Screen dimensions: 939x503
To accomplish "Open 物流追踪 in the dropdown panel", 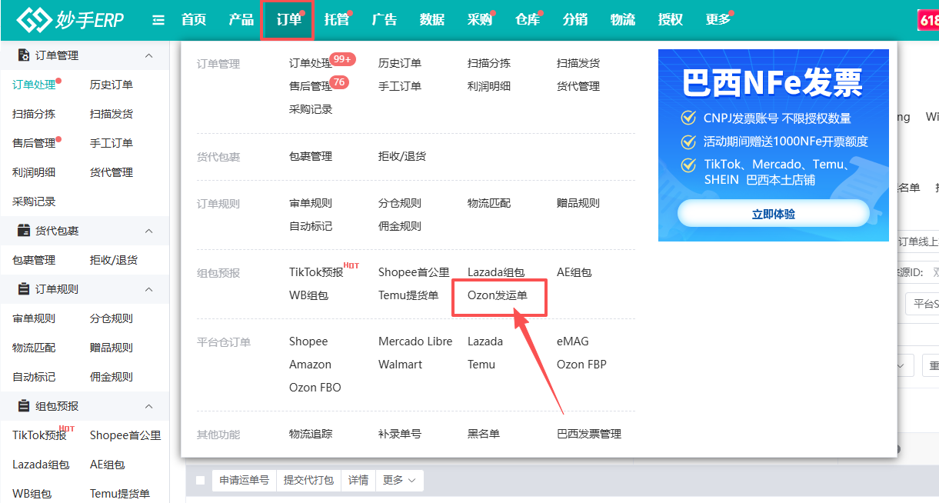I will [311, 434].
